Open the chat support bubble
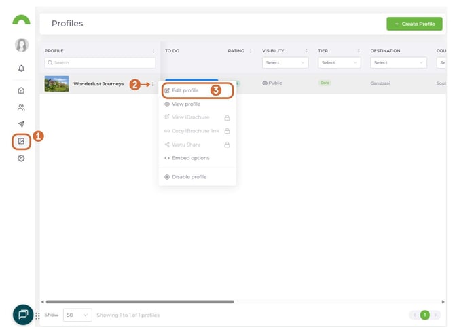Screen dimensions: 455x327 [x=22, y=314]
